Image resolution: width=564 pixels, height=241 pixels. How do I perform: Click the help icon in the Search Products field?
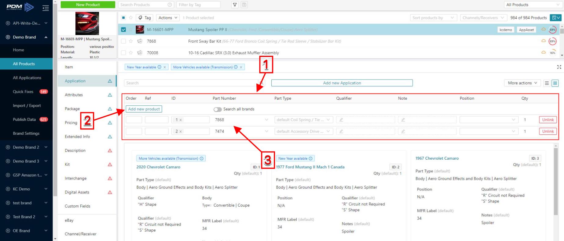click(x=170, y=5)
